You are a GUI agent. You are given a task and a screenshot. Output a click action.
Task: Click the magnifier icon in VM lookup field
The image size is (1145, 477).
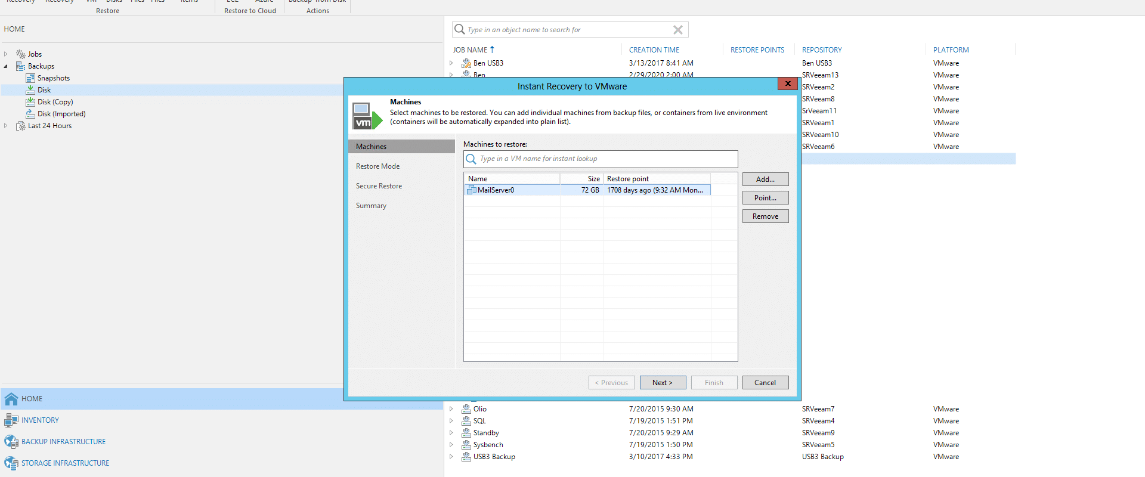pyautogui.click(x=472, y=159)
